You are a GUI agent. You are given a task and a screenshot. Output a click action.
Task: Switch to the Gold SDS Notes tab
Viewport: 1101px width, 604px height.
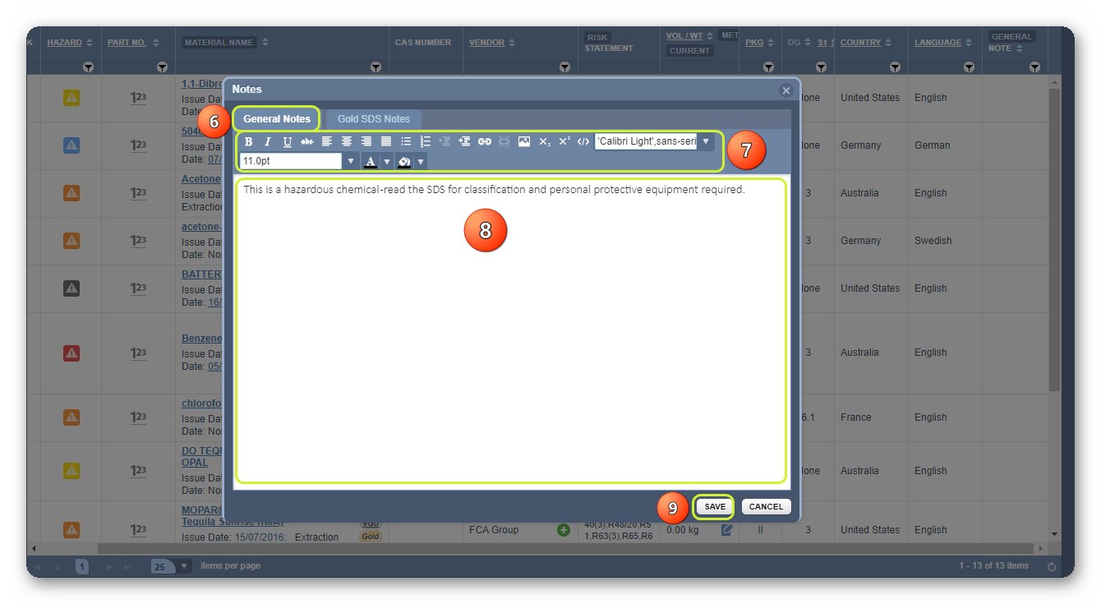[x=373, y=118]
